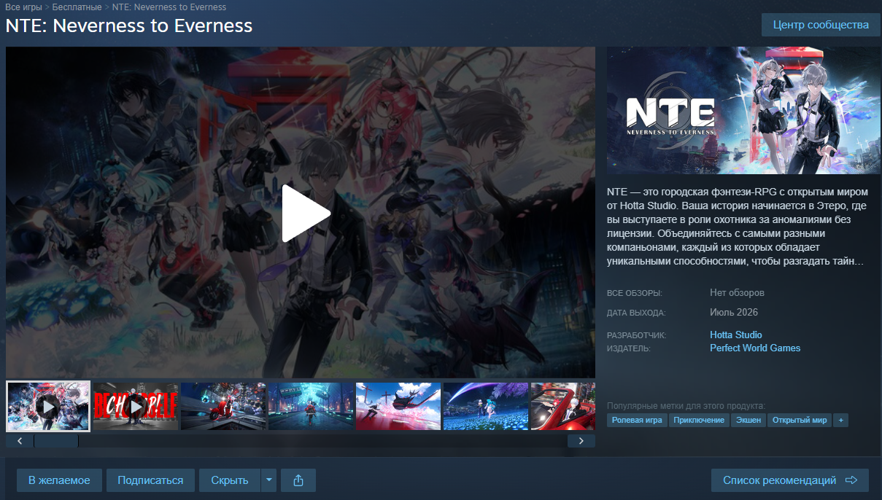Select the Экшен tag
Viewport: 882px width, 500px height.
(748, 421)
